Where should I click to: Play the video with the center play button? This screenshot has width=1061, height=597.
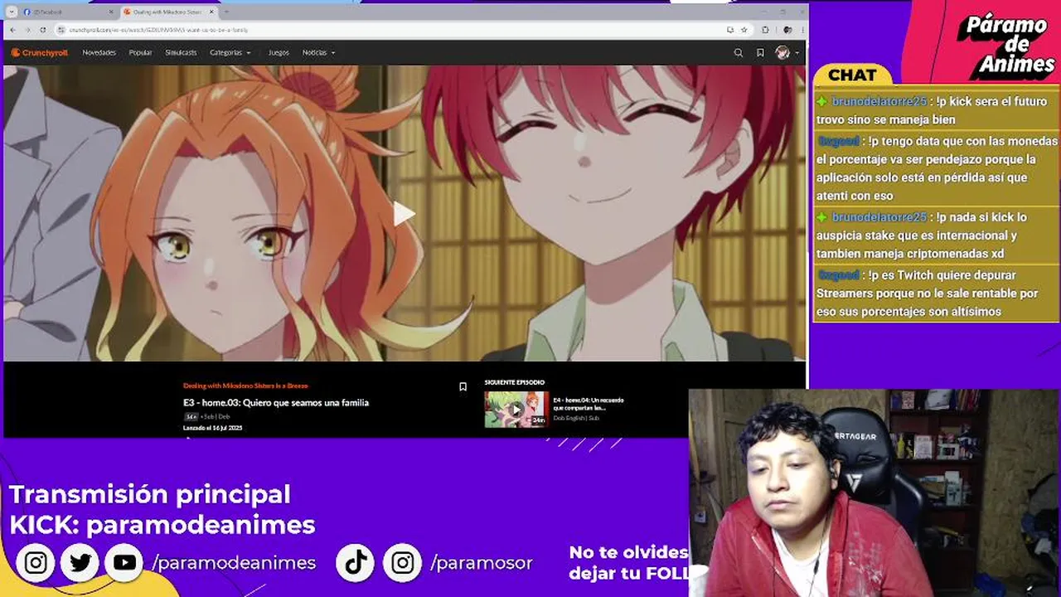403,214
